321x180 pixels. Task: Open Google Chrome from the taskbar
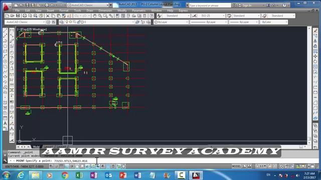click(x=65, y=175)
